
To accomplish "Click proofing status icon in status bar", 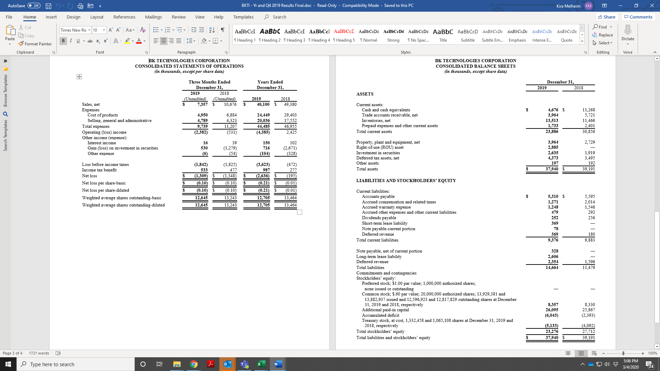I will coord(58,353).
